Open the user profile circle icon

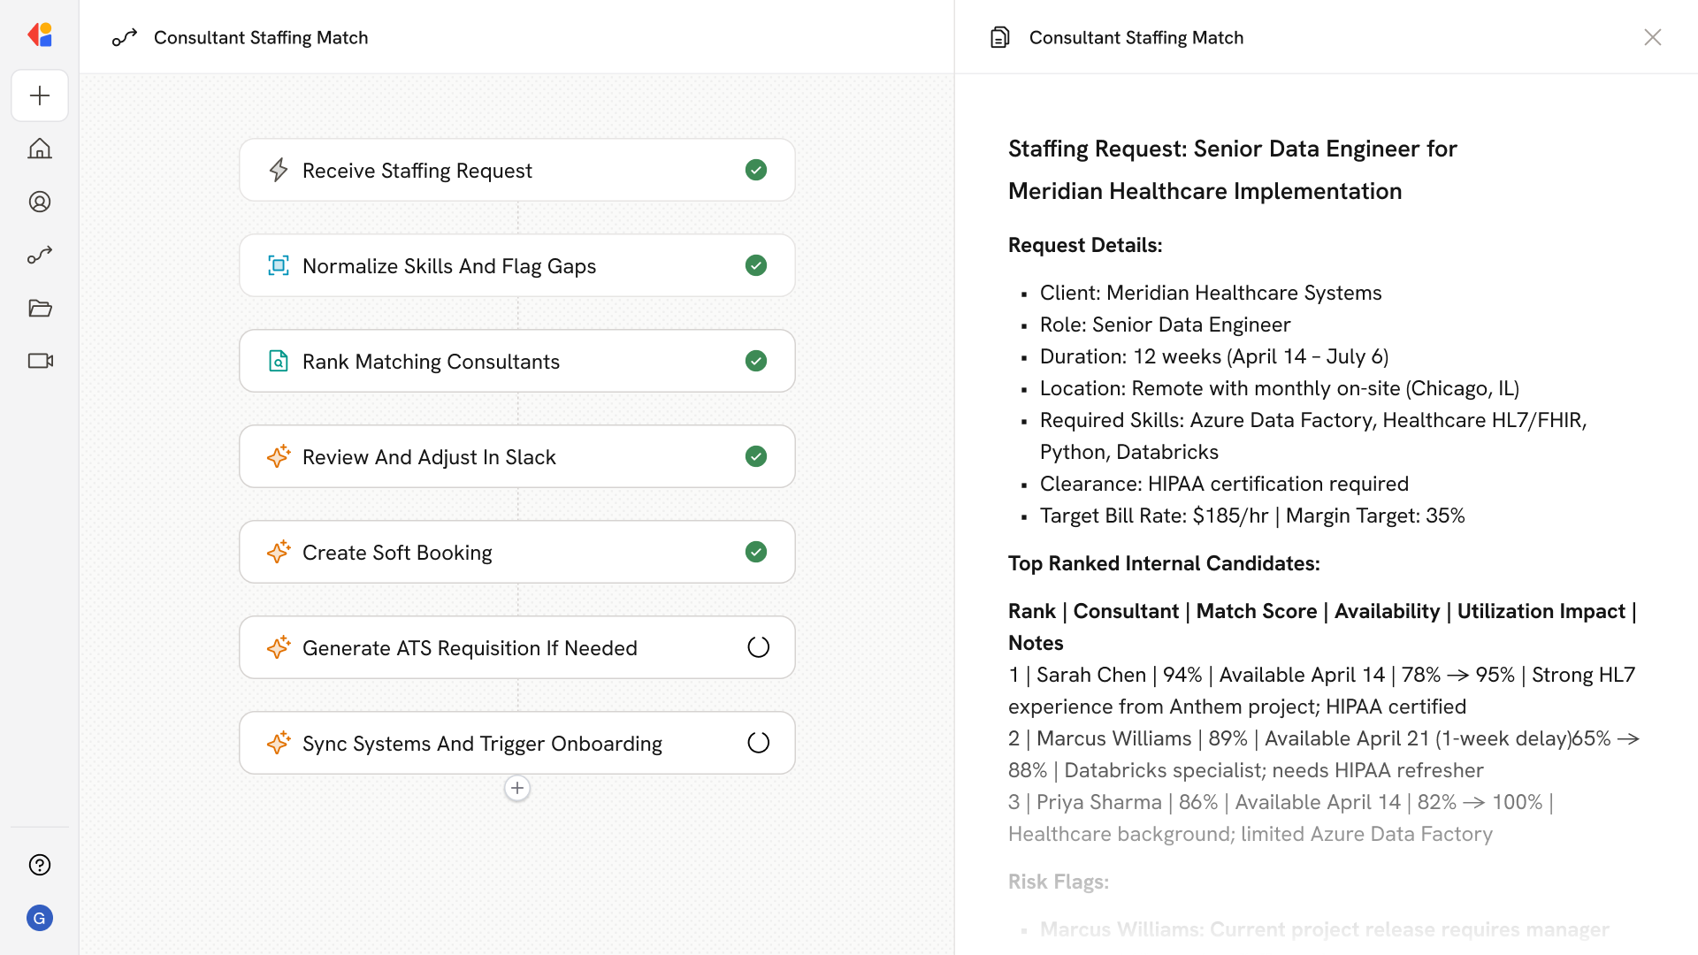(40, 202)
